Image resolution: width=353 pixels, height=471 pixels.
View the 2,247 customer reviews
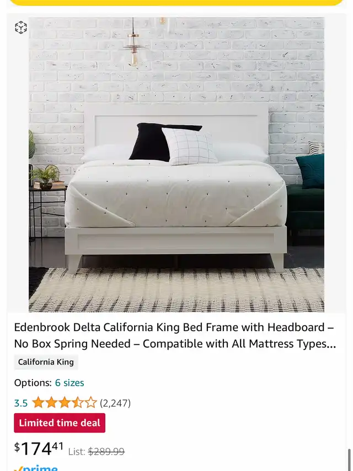[x=115, y=403]
